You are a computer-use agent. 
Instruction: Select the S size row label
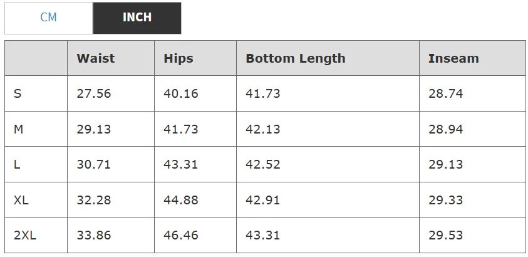click(x=18, y=93)
